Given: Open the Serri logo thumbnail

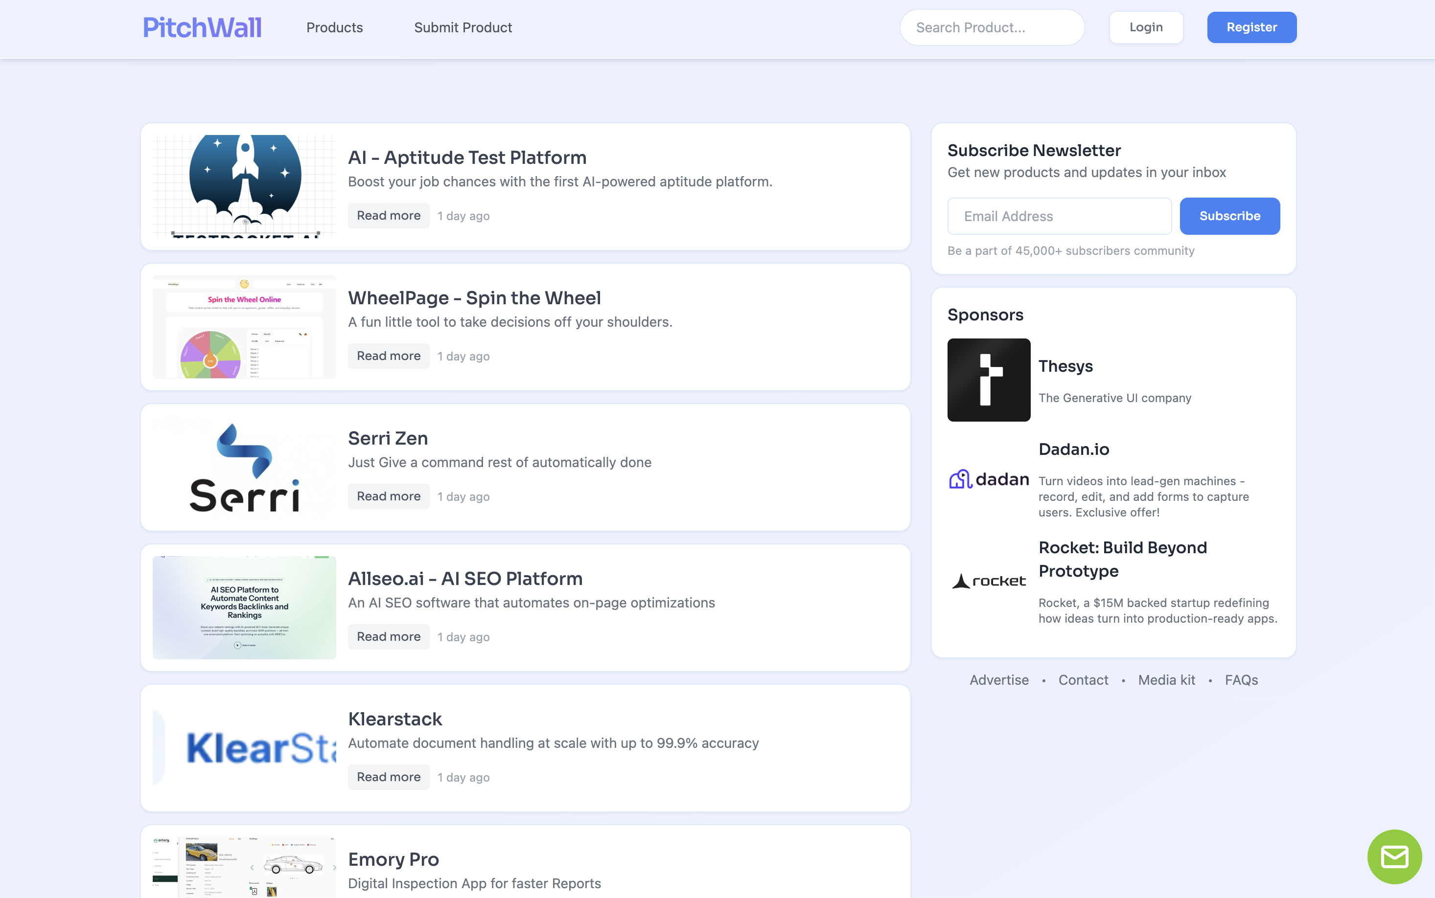Looking at the screenshot, I should [x=244, y=468].
